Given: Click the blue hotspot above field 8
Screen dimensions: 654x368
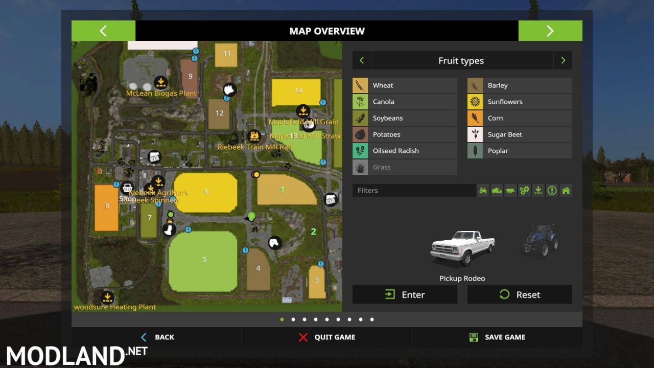Looking at the screenshot, I should coord(116,184).
